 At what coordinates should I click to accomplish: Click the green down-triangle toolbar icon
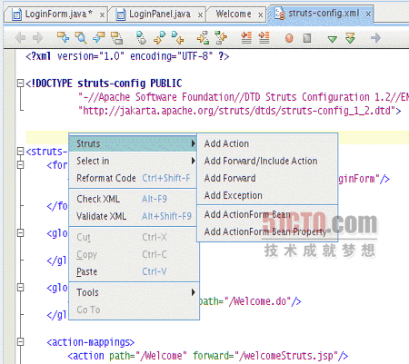click(x=333, y=39)
